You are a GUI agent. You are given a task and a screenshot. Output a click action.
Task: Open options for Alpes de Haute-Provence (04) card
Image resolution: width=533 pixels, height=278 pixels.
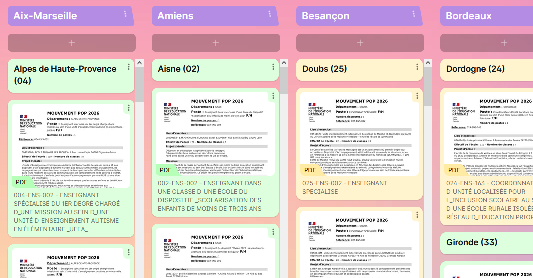pos(129,67)
